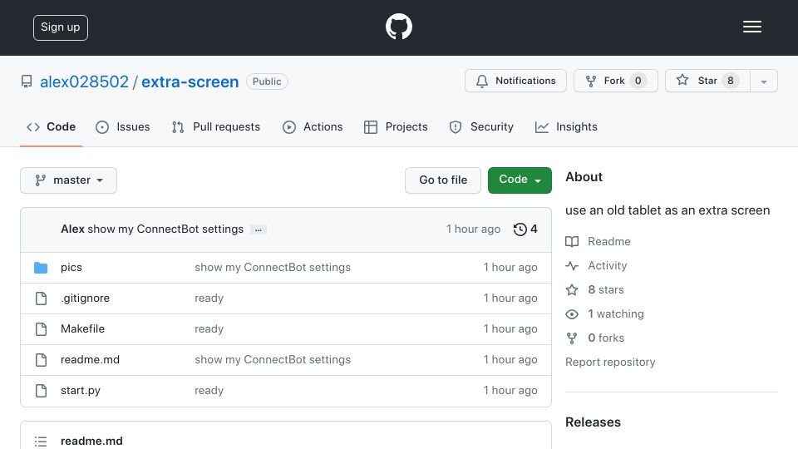Open the Pull requests tab

(x=216, y=126)
